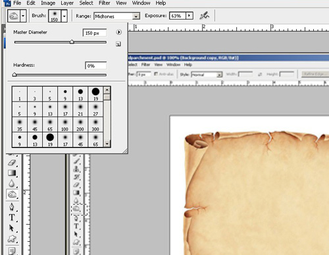Open the Help menu in inner document window
Image resolution: width=329 pixels, height=255 pixels.
188,65
